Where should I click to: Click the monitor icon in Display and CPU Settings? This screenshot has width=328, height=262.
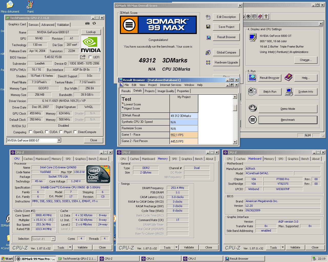(252, 37)
